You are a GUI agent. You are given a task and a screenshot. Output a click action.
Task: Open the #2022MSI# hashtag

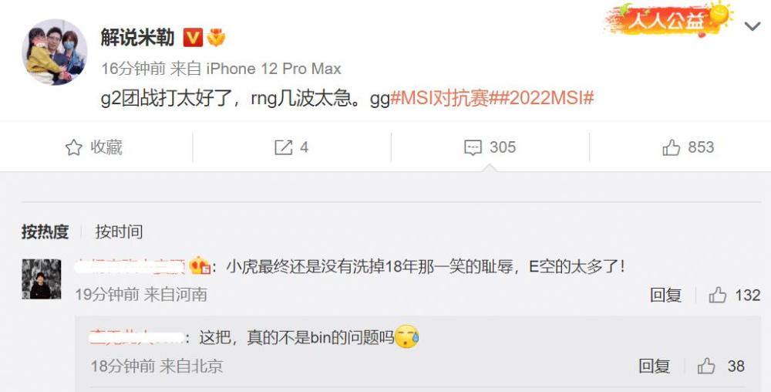coord(545,98)
